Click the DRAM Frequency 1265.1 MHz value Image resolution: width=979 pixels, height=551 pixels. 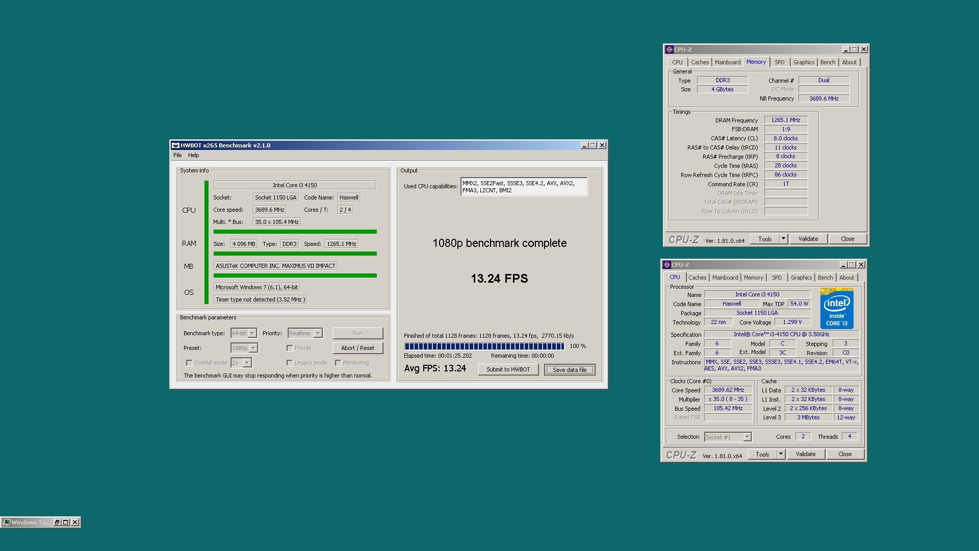point(786,120)
